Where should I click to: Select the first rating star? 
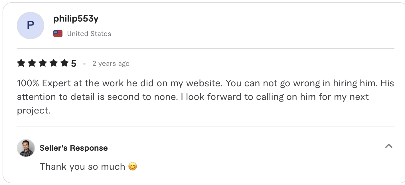(x=21, y=63)
